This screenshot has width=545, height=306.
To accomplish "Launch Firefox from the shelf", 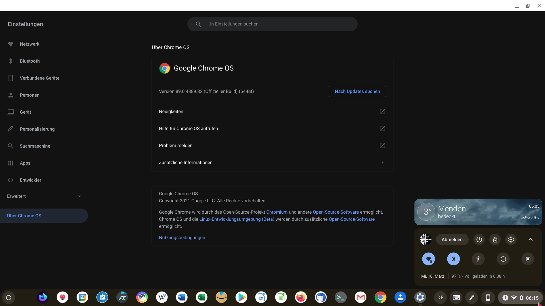I will click(x=301, y=297).
